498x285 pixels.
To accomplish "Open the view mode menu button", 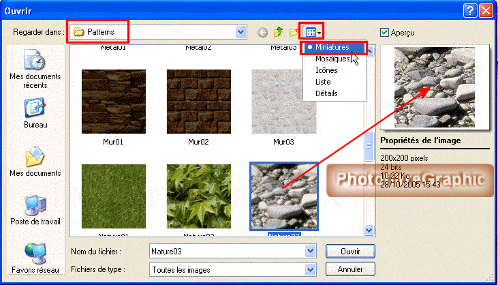I will pos(313,32).
